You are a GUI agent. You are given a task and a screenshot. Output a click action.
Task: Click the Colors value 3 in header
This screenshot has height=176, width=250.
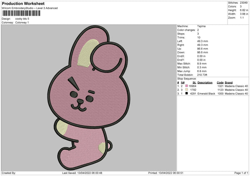240,7
